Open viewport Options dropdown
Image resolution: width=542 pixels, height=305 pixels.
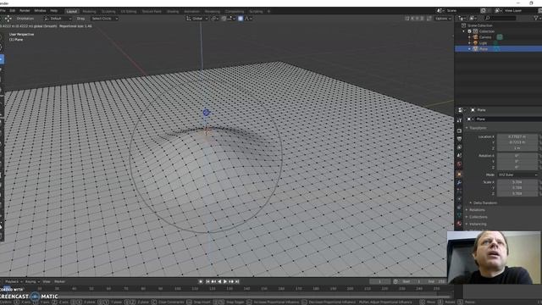coord(443,19)
